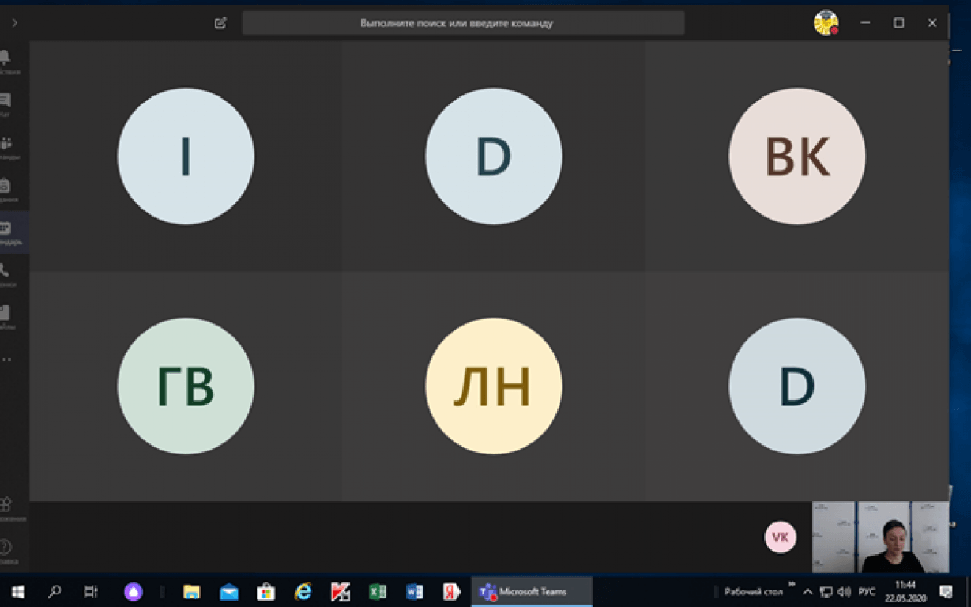Open the Teams section in the sidebar
The height and width of the screenshot is (607, 971).
[6, 145]
